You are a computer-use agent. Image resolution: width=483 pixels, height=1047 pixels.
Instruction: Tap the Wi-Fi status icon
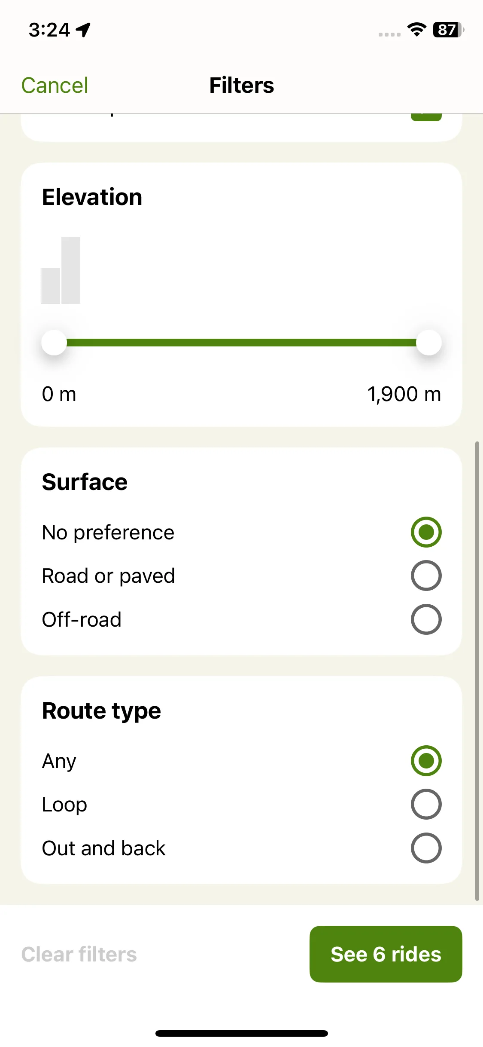[x=416, y=30]
